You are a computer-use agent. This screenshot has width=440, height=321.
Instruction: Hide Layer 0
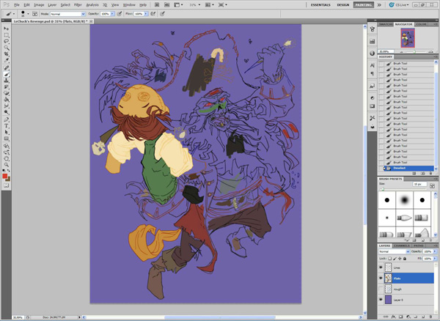pyautogui.click(x=381, y=300)
